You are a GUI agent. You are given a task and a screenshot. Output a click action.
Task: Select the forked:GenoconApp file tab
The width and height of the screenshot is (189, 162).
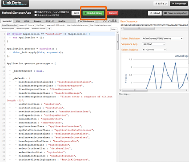9,25
